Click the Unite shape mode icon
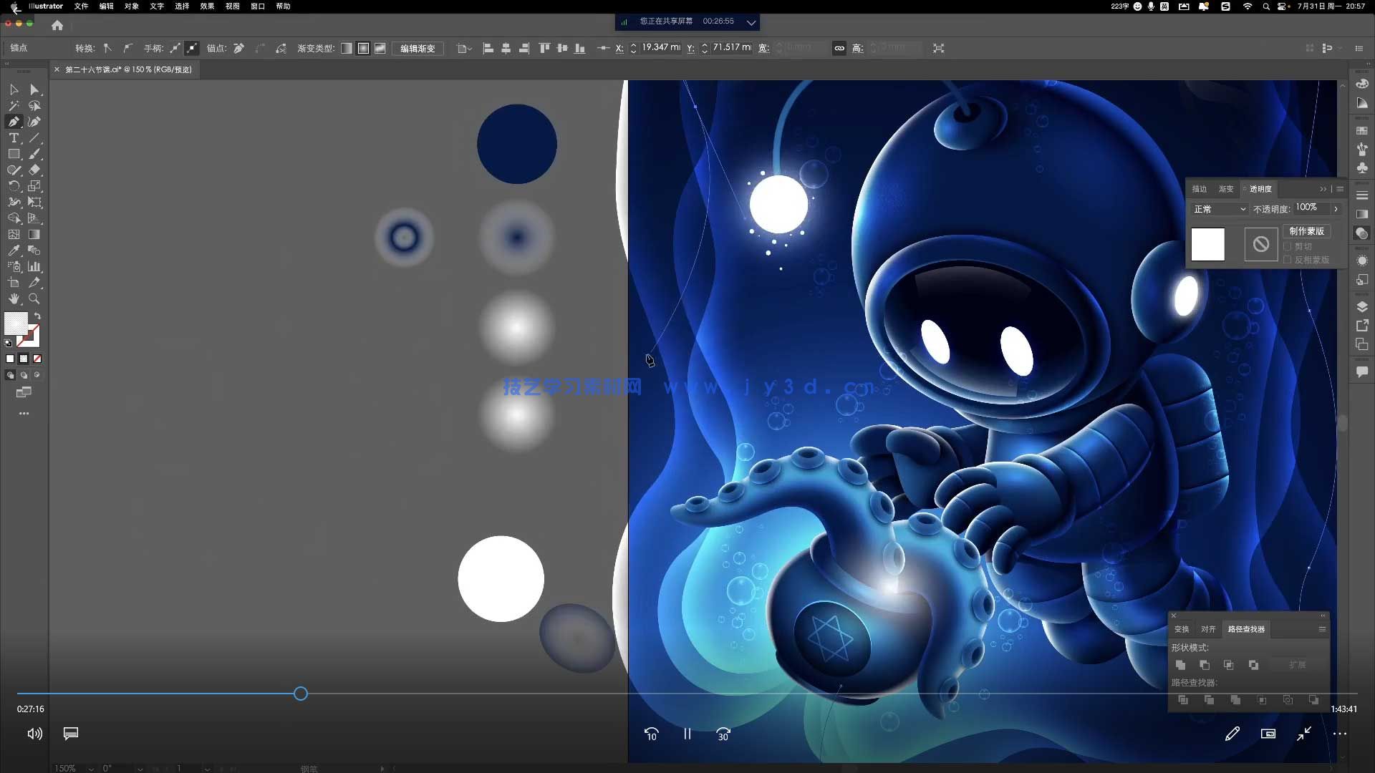The width and height of the screenshot is (1375, 773). (x=1181, y=665)
